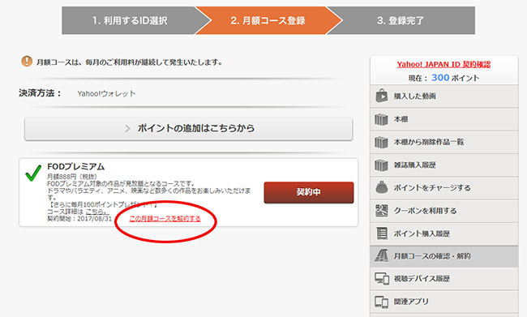Click the green checkmark beside FODプレミアム
Viewport: 527px width, 317px height.
pyautogui.click(x=33, y=173)
